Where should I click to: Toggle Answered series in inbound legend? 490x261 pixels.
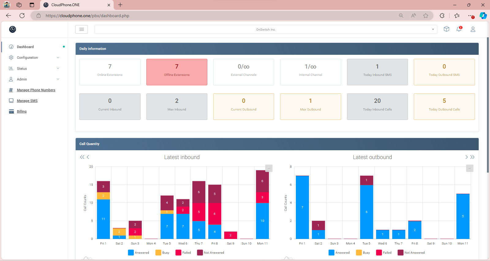[x=139, y=253]
